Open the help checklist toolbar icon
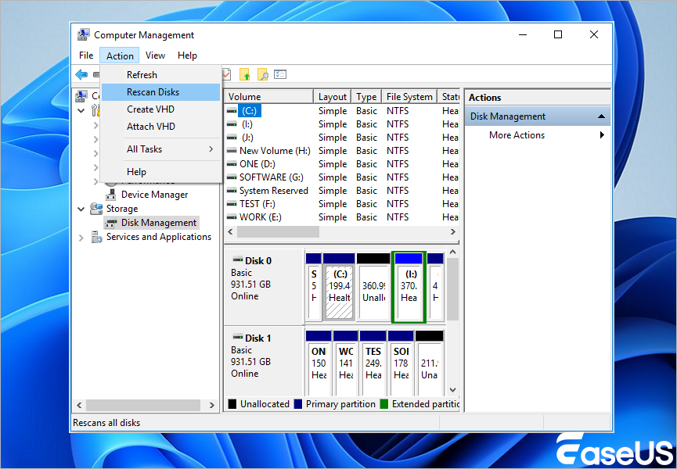The image size is (677, 469). (279, 74)
